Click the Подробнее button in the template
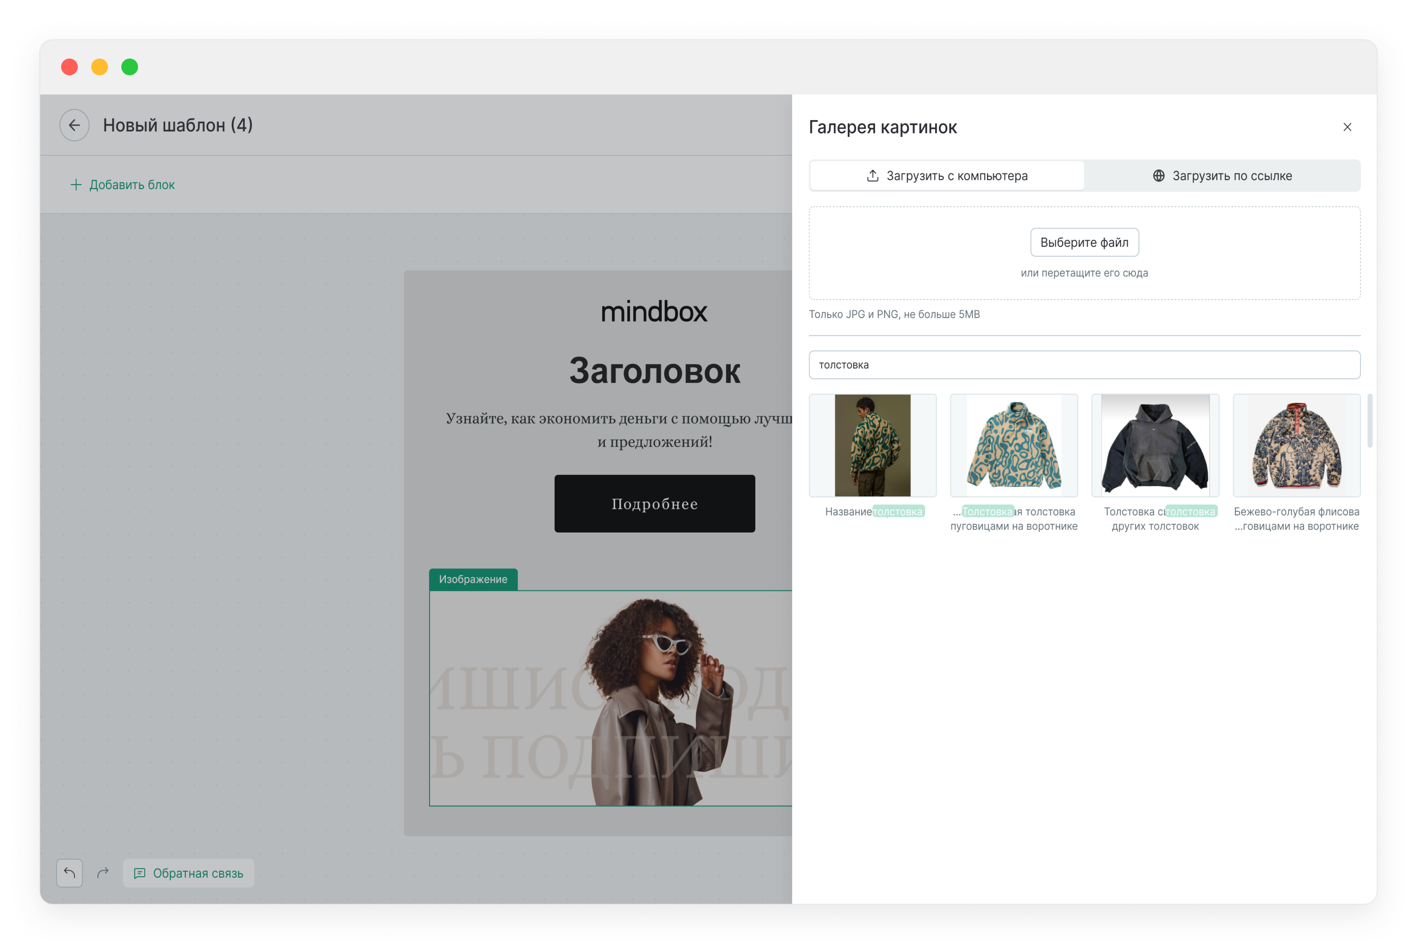Screen dimensions: 1417x944 click(x=654, y=503)
